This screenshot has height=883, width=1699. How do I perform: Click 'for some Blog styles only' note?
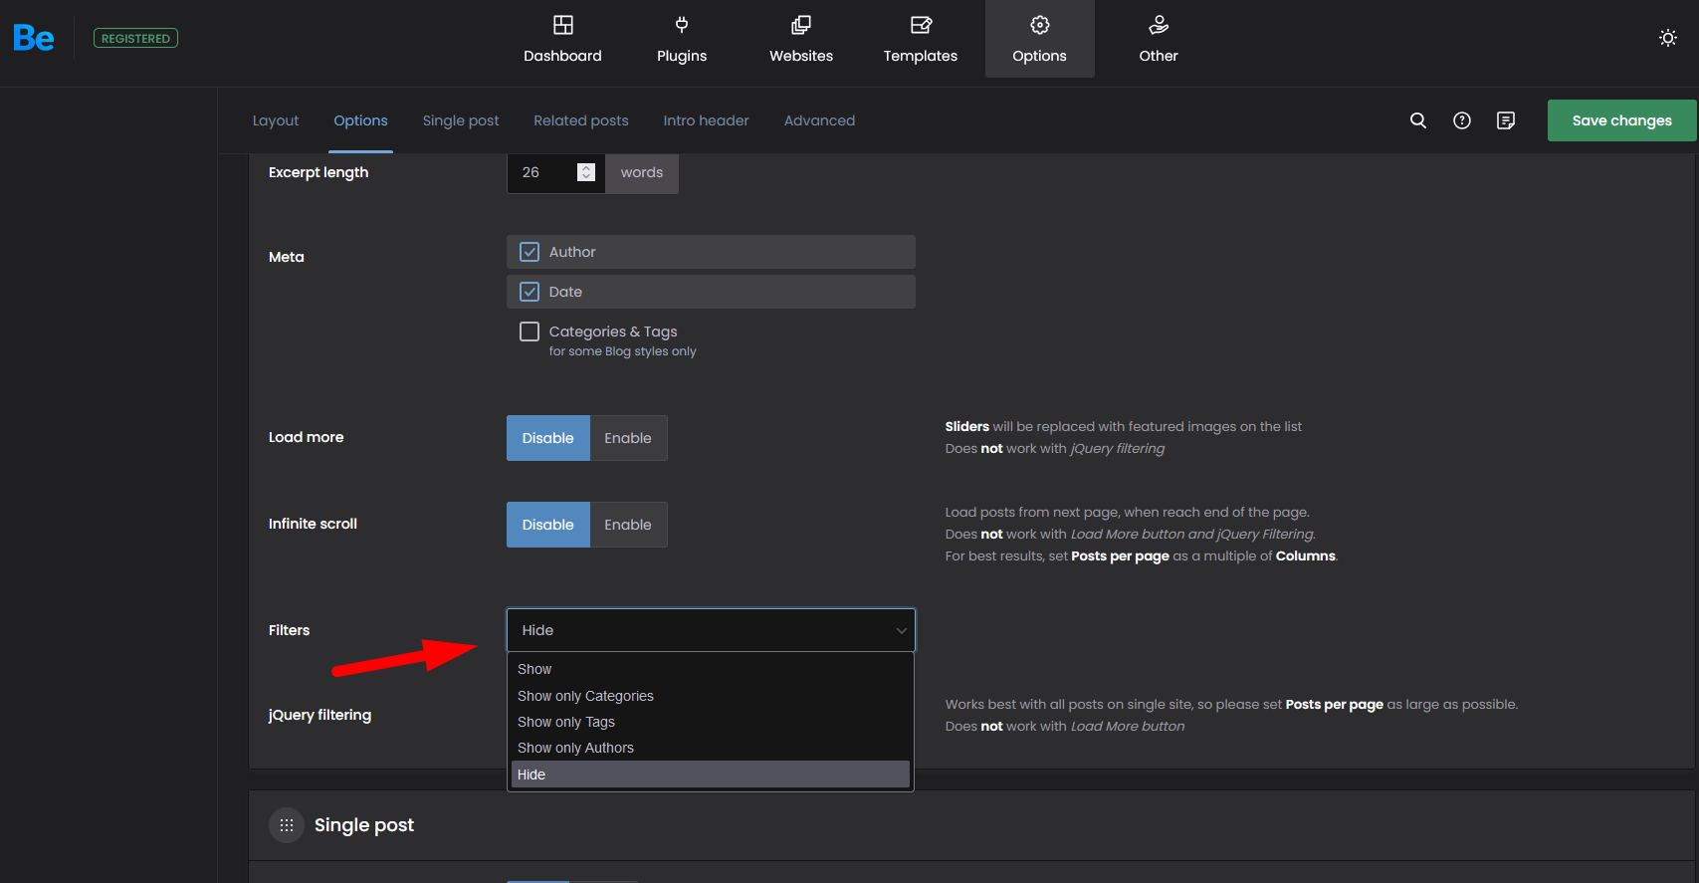point(623,351)
